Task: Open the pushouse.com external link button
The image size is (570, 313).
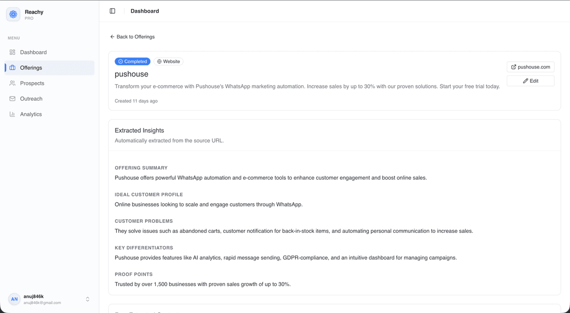Action: click(530, 67)
